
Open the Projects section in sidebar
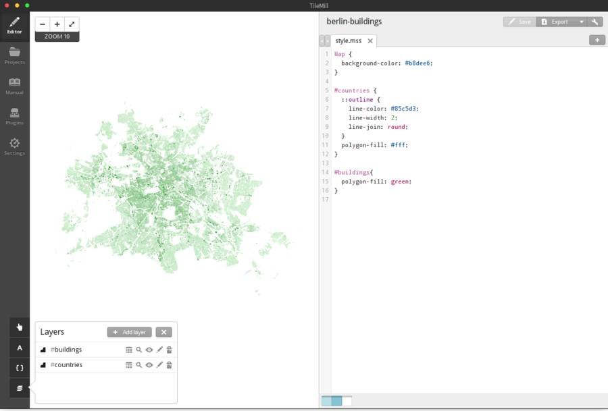coord(14,55)
